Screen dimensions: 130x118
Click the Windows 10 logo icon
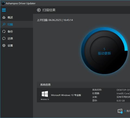pyautogui.click(x=45, y=94)
